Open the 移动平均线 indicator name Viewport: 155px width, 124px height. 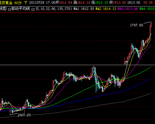[20, 9]
